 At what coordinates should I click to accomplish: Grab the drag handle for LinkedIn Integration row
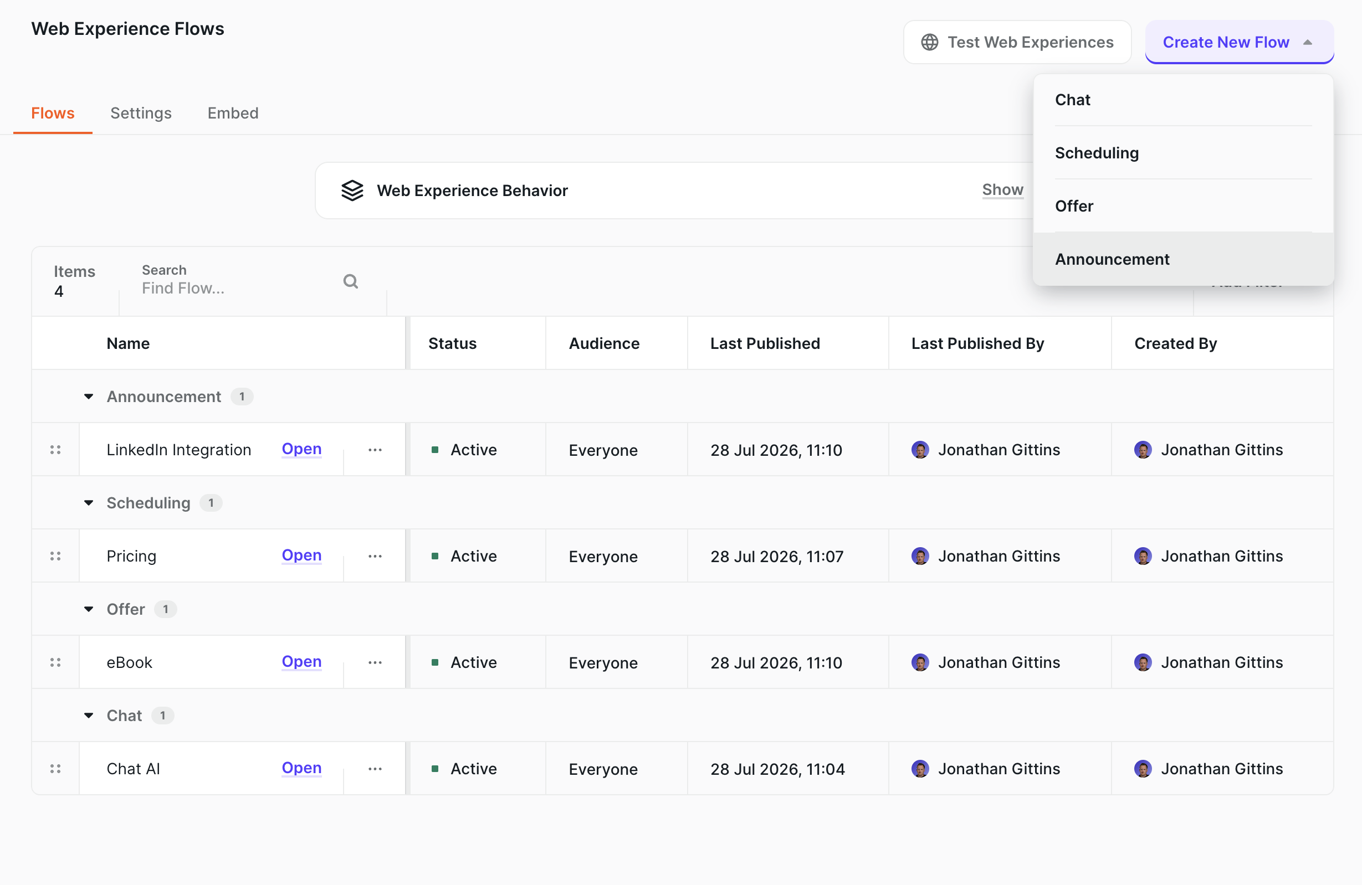[x=55, y=450]
